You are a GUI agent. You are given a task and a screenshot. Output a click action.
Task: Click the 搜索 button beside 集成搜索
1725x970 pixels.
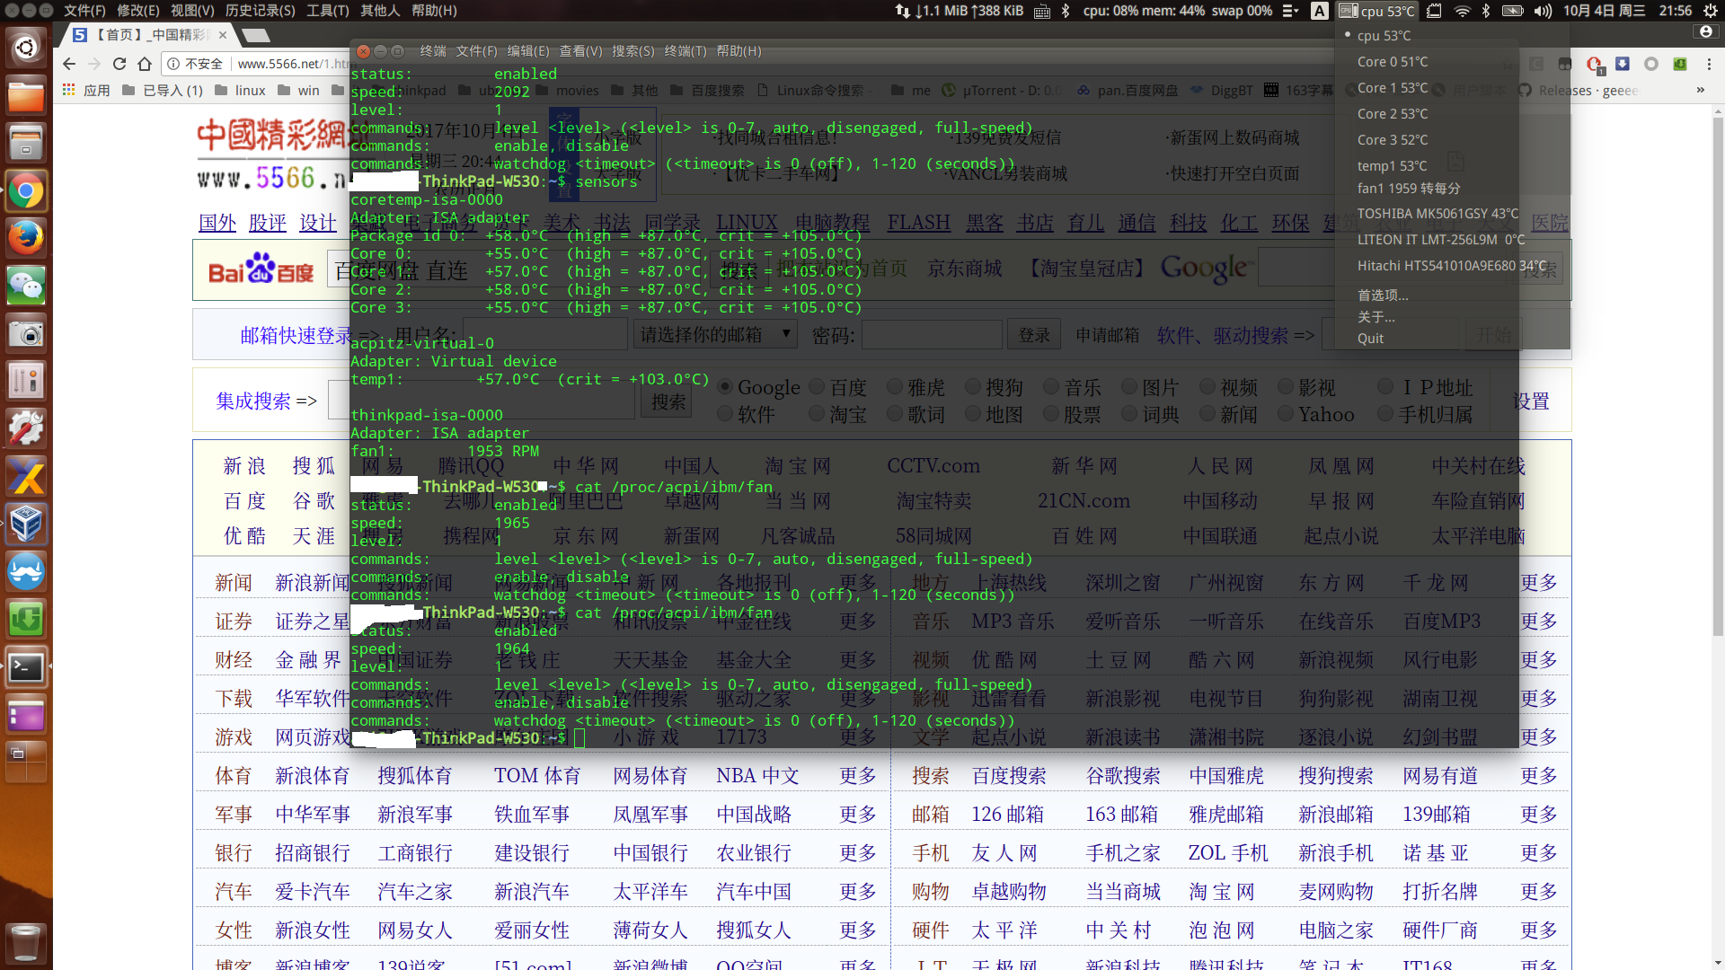(x=668, y=401)
